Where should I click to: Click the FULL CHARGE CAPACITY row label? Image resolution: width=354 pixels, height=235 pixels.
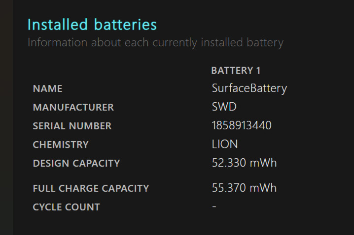(91, 188)
